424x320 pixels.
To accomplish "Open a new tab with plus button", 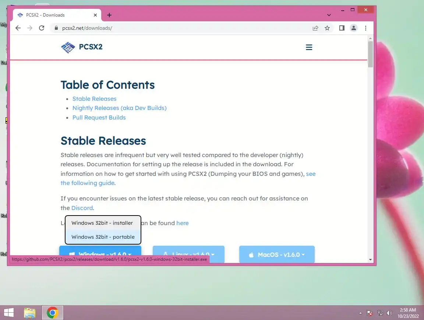I will coord(109,15).
